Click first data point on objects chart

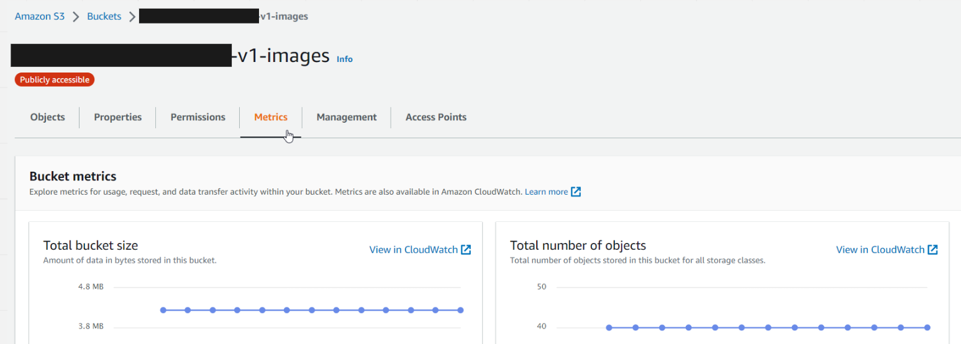click(x=609, y=327)
